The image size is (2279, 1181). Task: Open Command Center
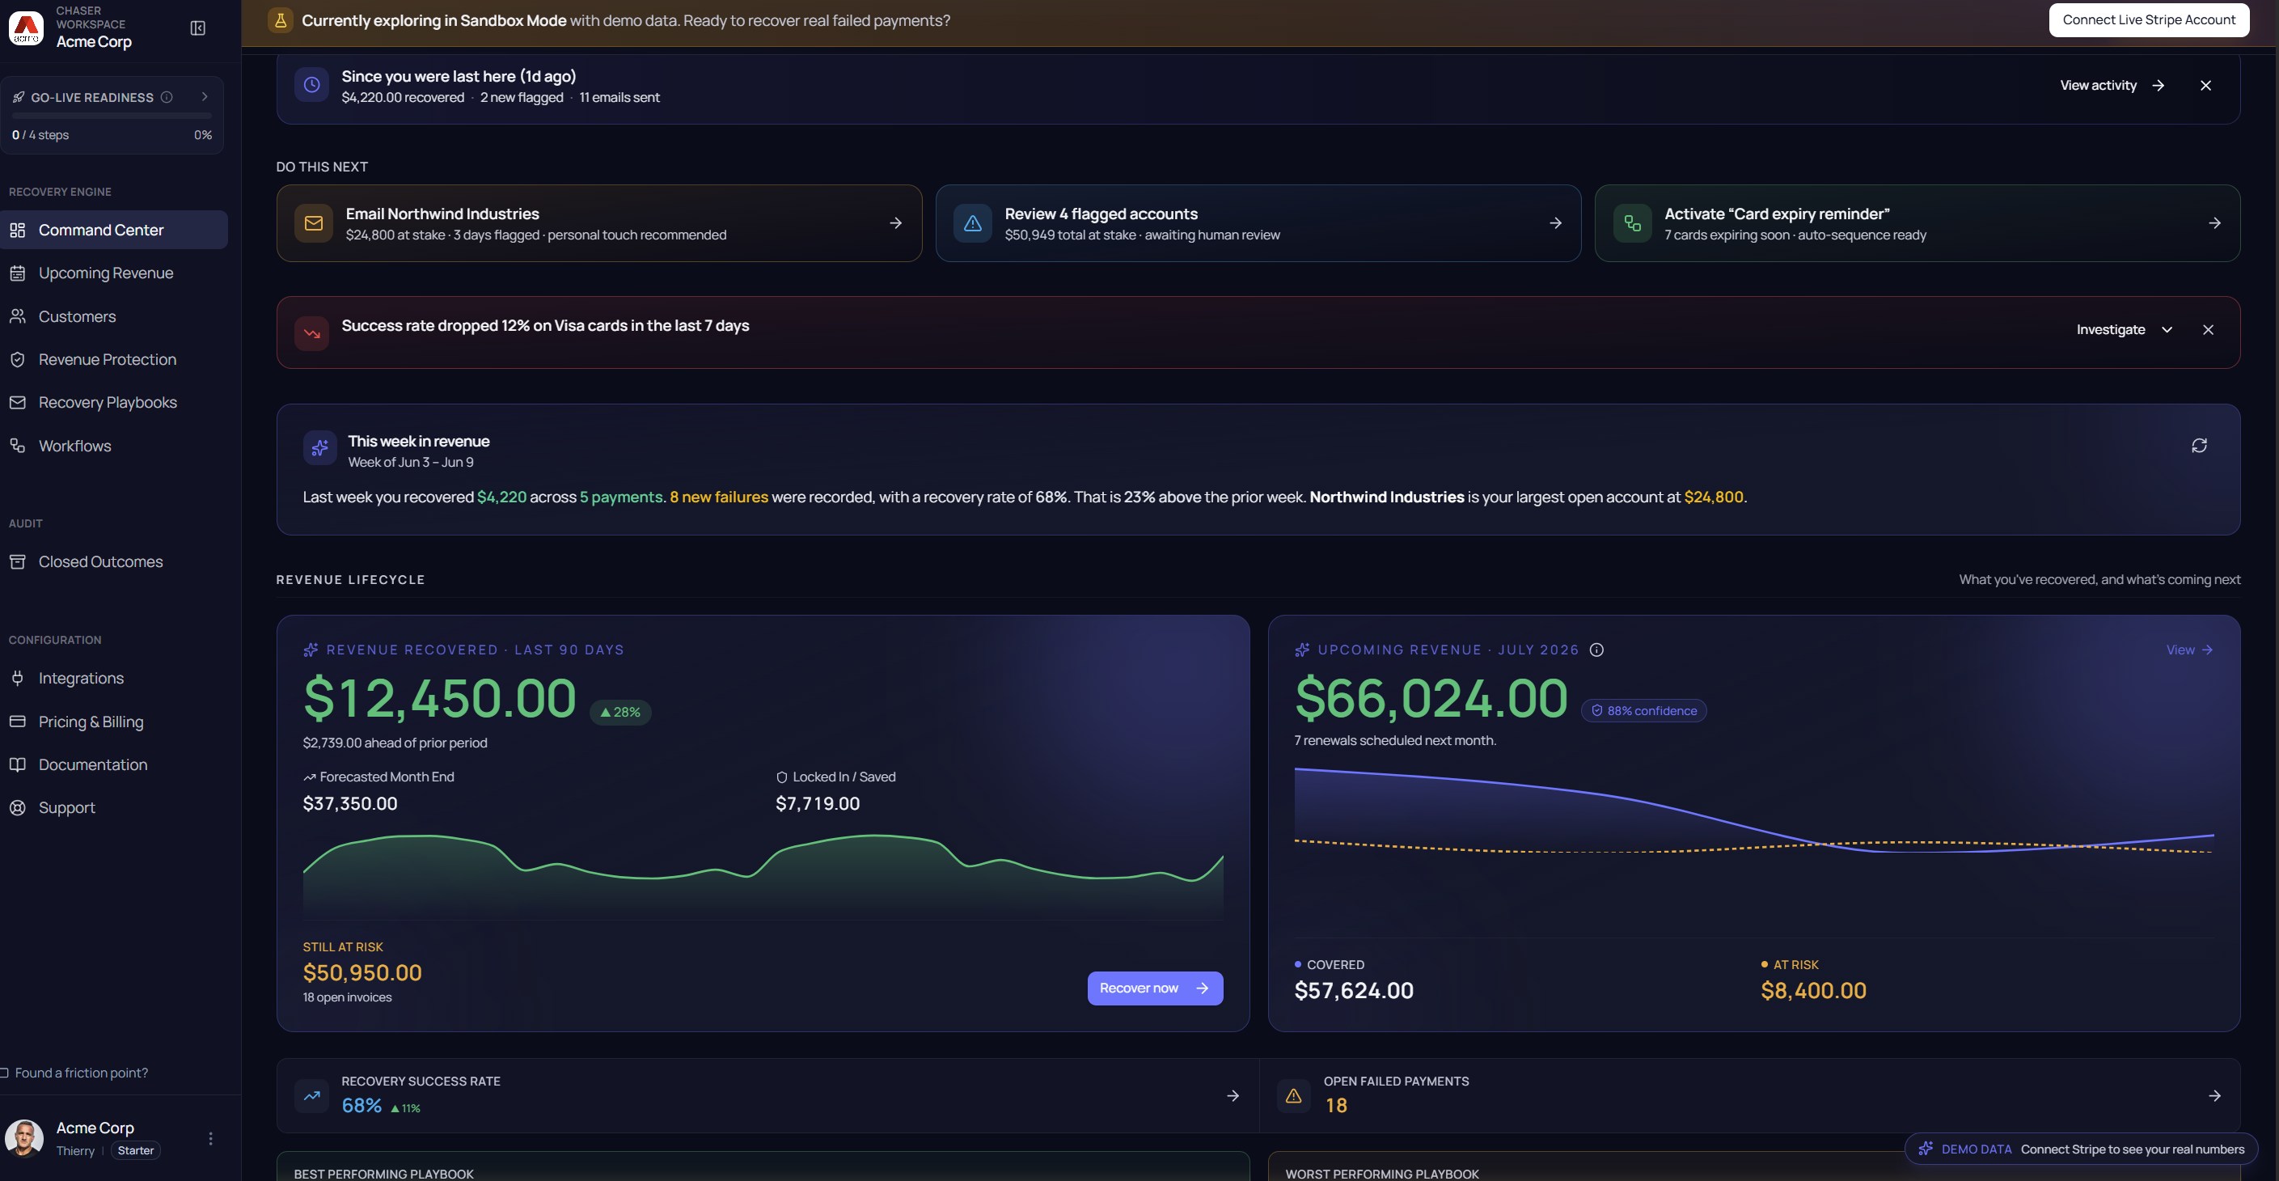114,230
